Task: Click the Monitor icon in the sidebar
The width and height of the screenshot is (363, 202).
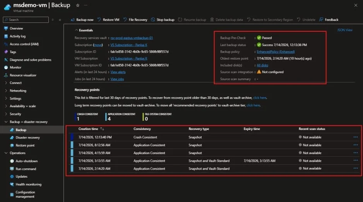Action: coord(6,67)
